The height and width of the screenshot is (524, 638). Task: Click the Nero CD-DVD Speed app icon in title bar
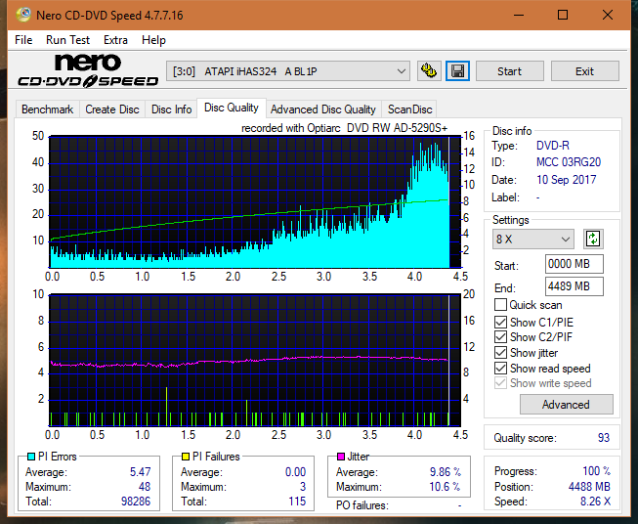23,15
